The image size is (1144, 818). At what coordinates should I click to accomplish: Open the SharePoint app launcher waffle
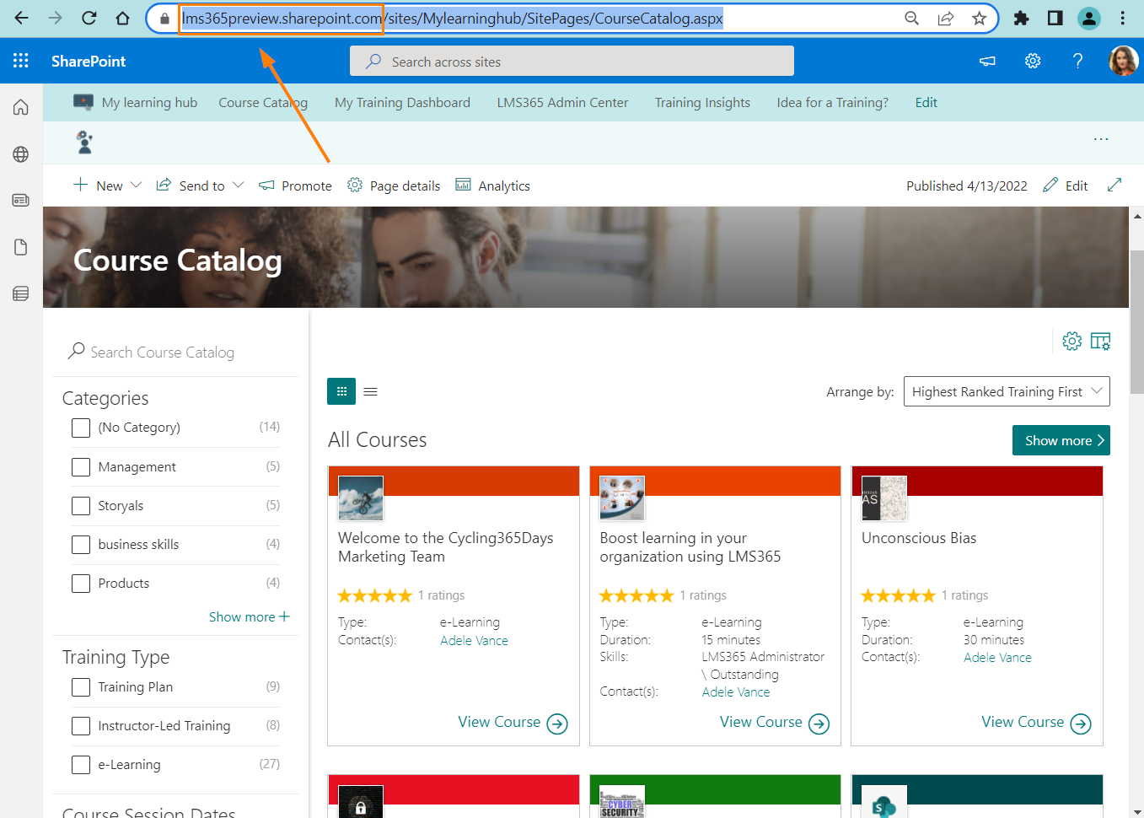21,61
